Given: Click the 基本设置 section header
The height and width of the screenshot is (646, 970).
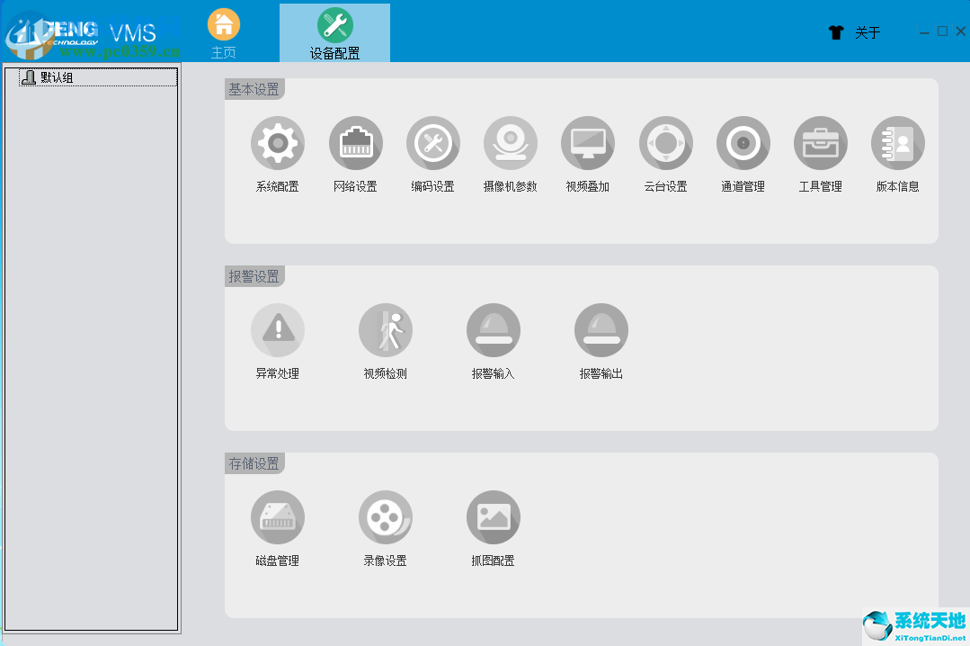Looking at the screenshot, I should pyautogui.click(x=254, y=89).
